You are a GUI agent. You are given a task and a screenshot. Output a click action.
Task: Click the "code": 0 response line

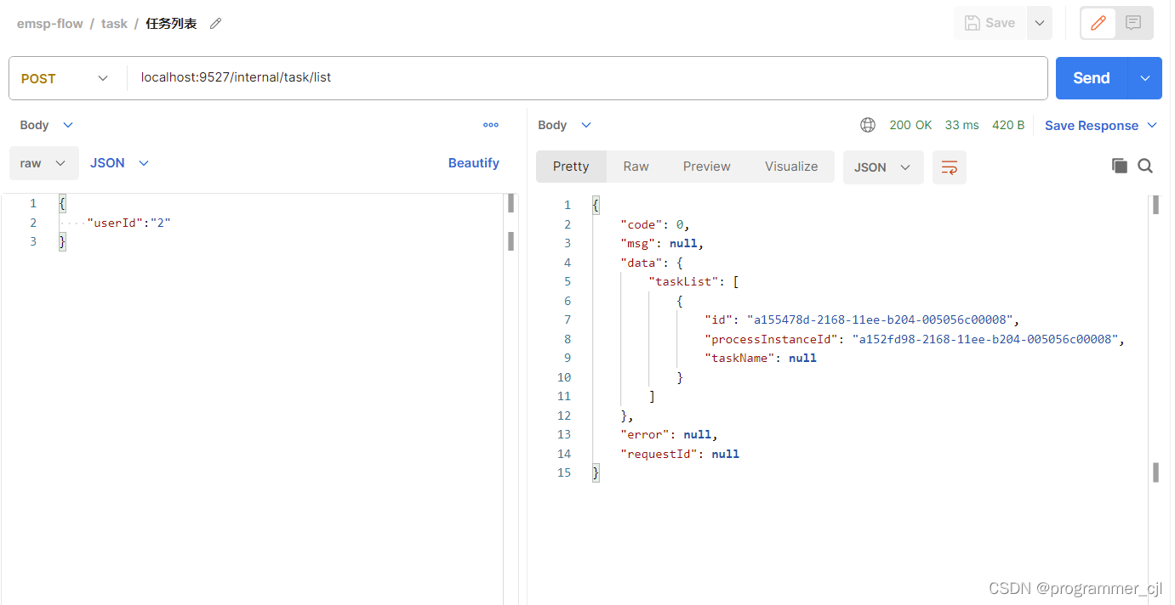point(655,224)
